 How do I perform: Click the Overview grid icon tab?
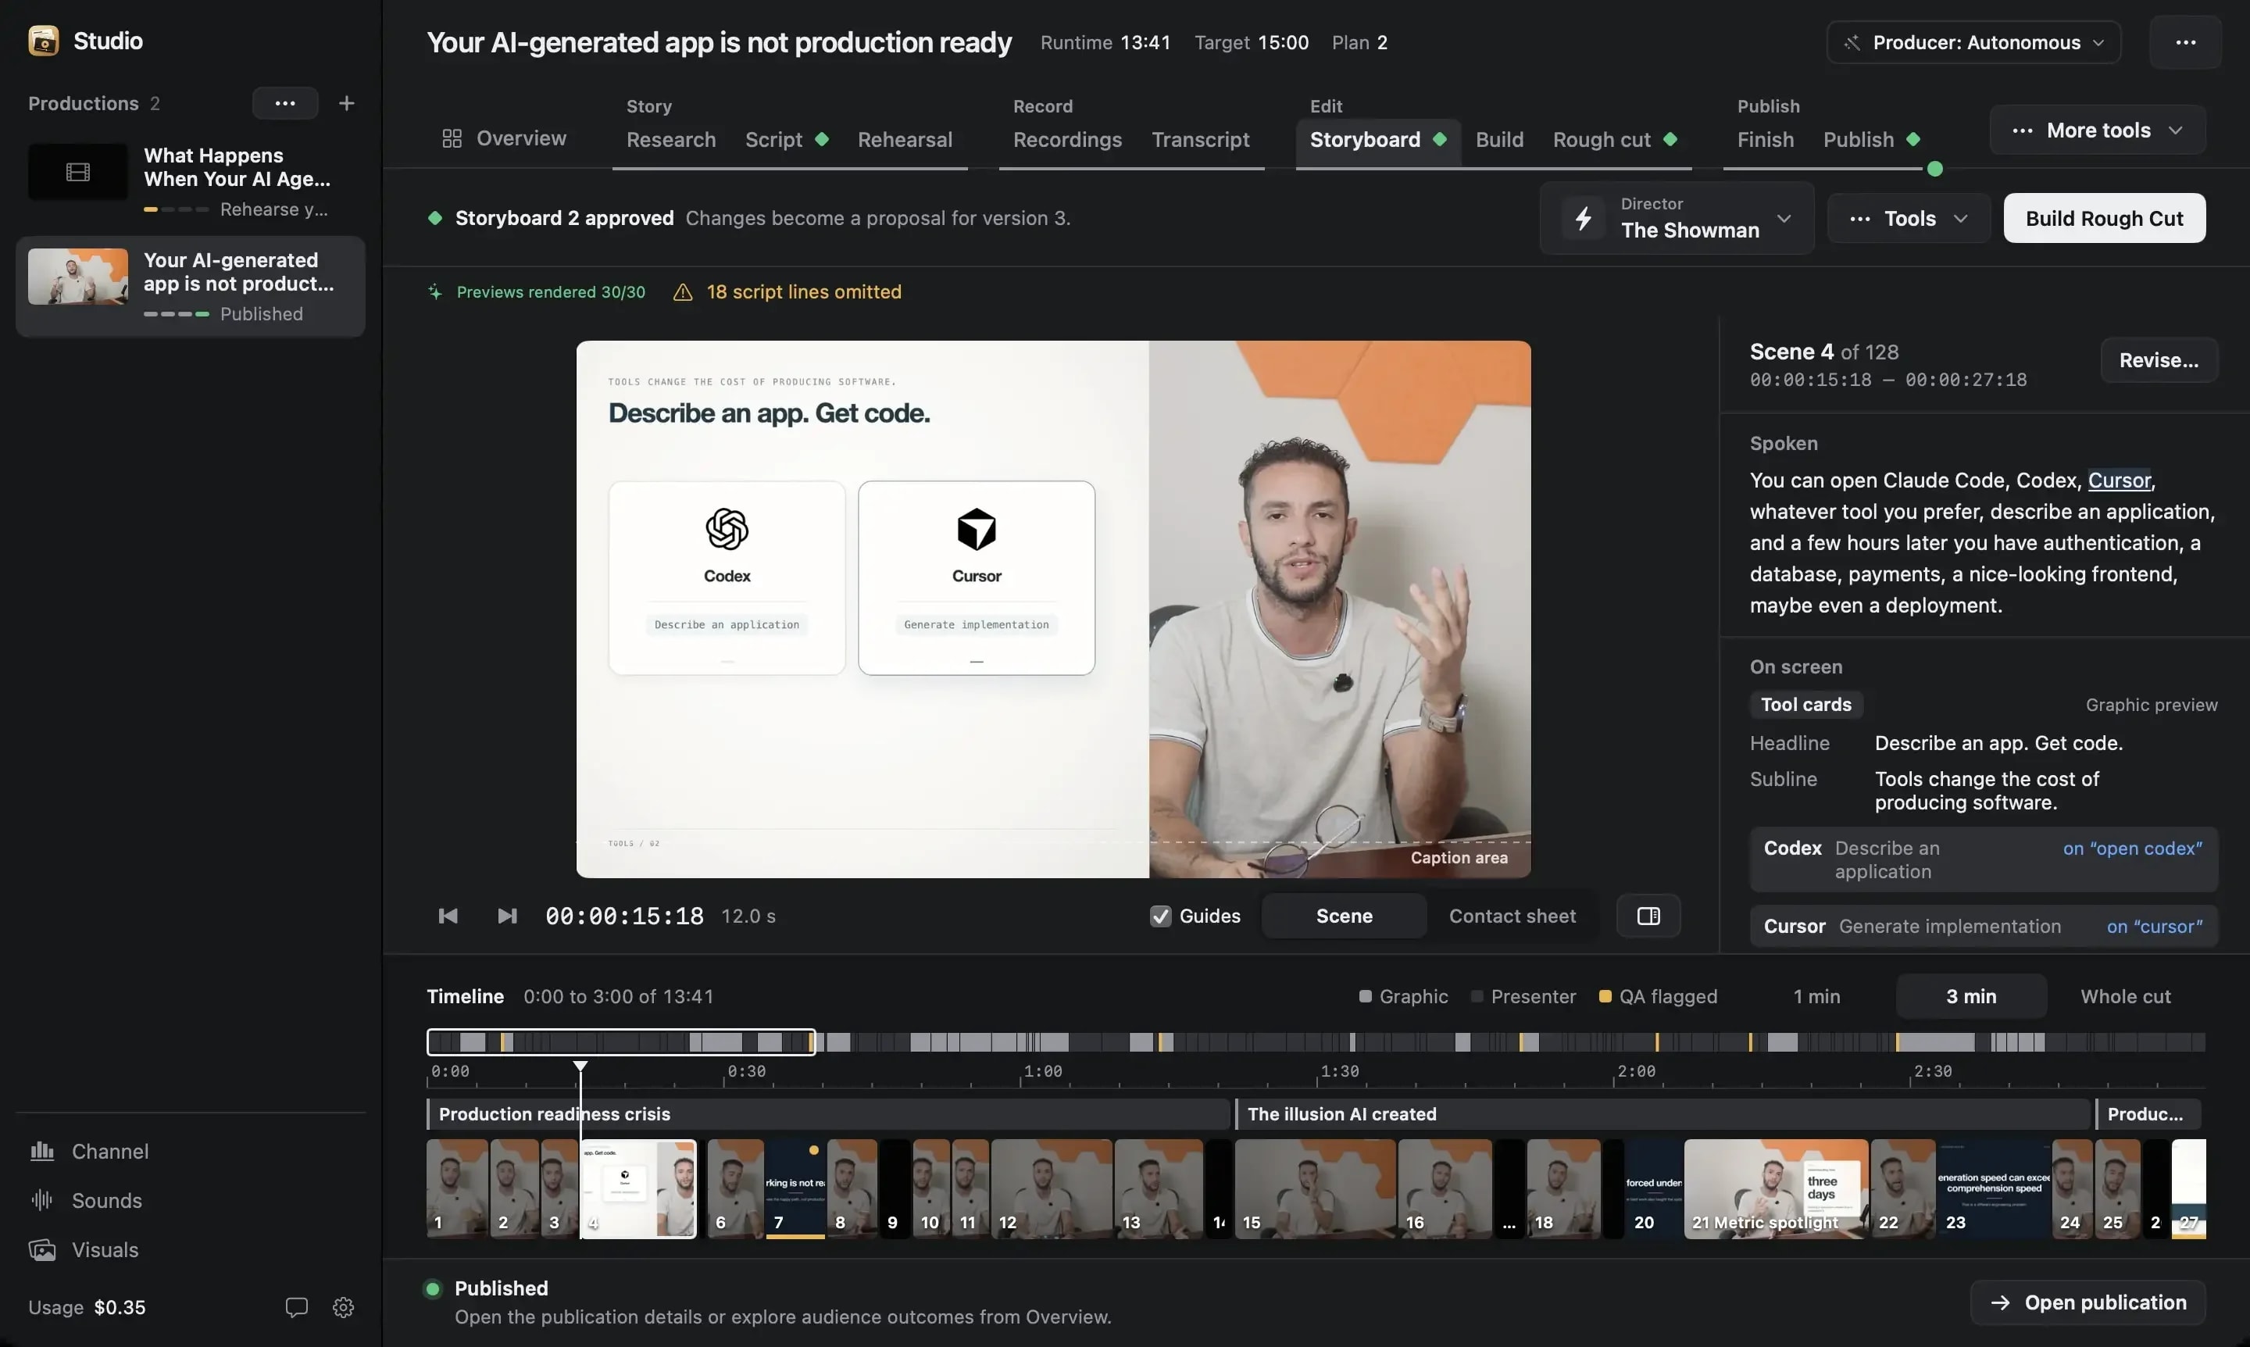(x=504, y=139)
